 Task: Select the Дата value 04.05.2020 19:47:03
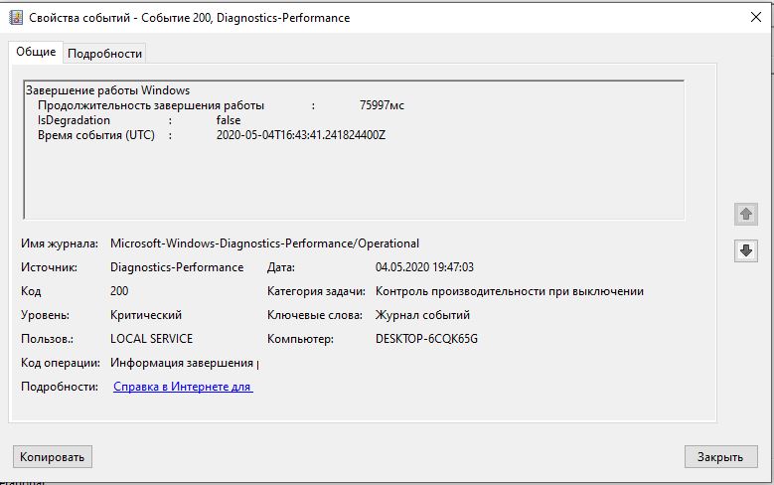[424, 267]
